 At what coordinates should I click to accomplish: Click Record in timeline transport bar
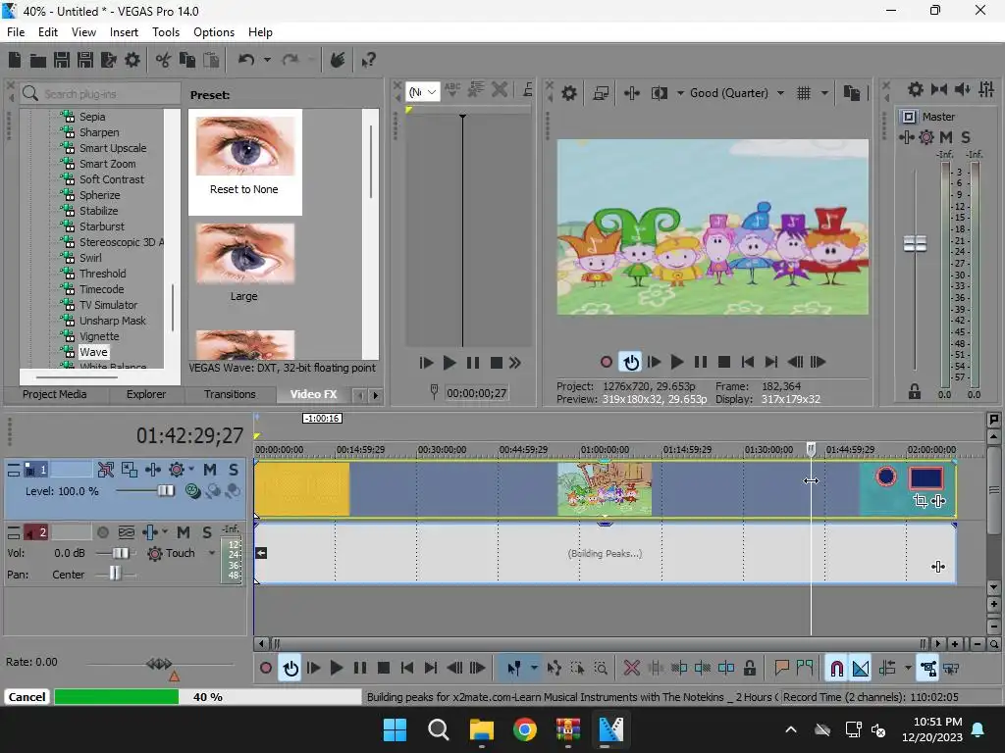(x=265, y=669)
